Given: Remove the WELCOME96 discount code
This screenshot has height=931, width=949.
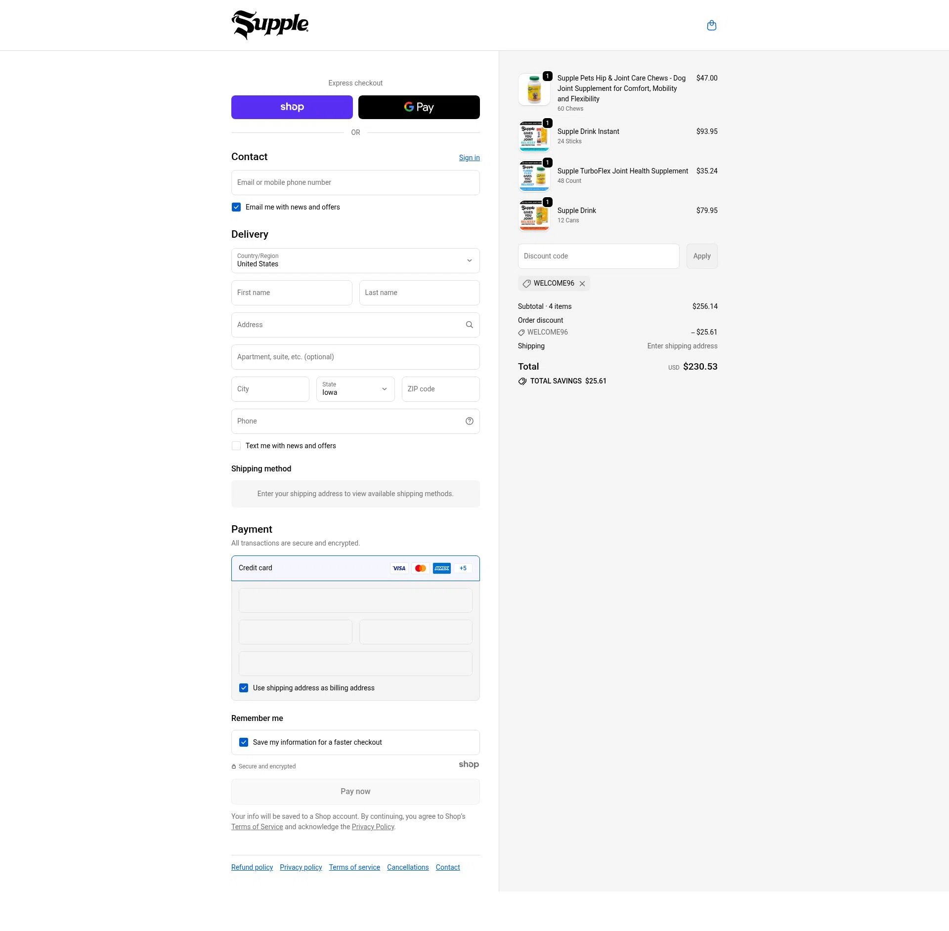Looking at the screenshot, I should pos(582,283).
